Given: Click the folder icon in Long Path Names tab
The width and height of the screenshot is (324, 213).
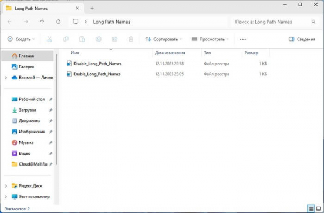Looking at the screenshot, I should (9, 8).
